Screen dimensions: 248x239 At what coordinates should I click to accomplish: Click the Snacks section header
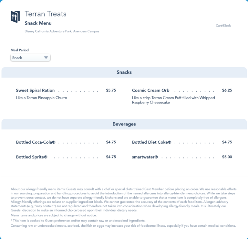[124, 72]
